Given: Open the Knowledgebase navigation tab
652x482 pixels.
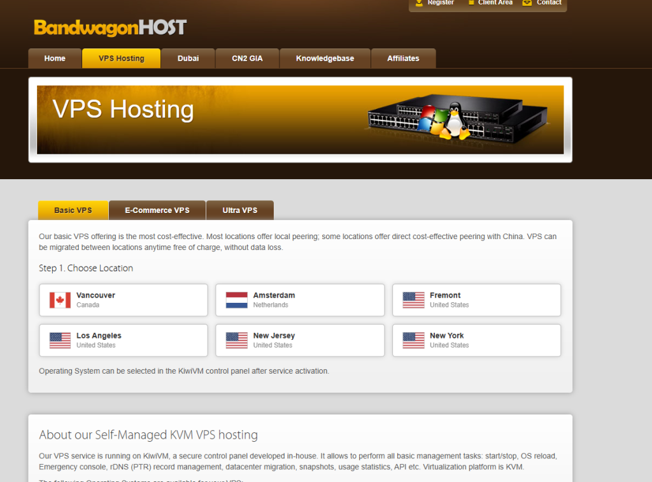Looking at the screenshot, I should point(325,58).
